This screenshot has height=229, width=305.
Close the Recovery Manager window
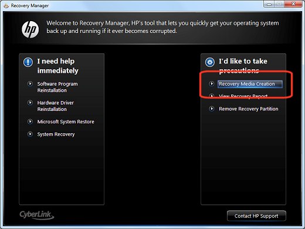point(293,4)
